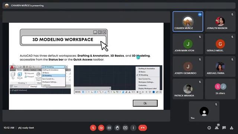Switch to the Home ribbon tab
This screenshot has height=134, width=238.
click(19, 70)
